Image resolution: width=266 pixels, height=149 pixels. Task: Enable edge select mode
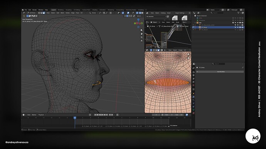[42, 13]
